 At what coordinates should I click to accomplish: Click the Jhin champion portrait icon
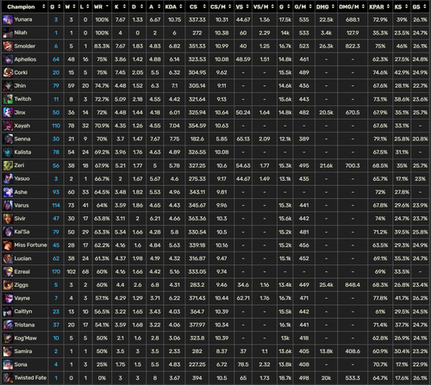click(x=8, y=86)
